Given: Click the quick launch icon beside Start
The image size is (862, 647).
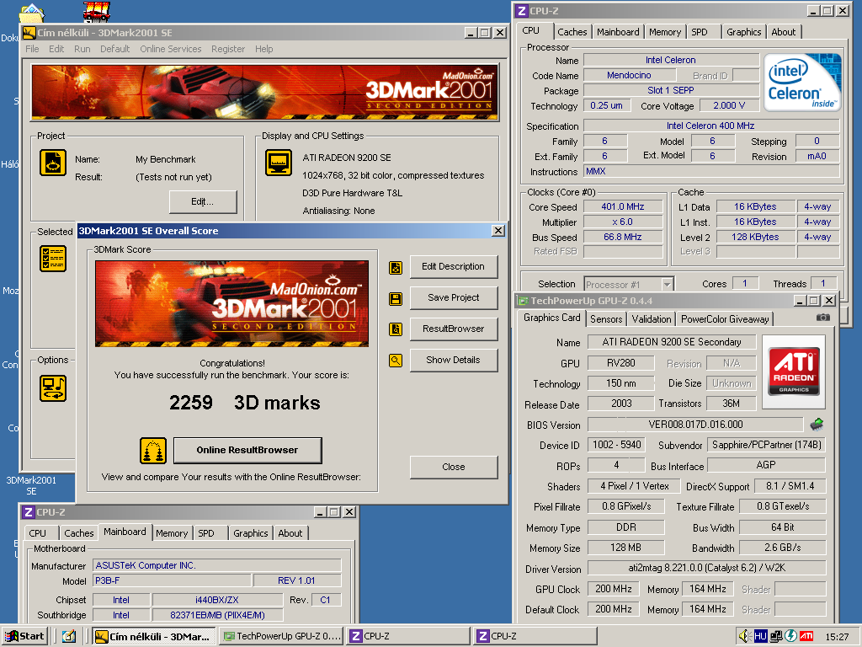Looking at the screenshot, I should point(69,637).
